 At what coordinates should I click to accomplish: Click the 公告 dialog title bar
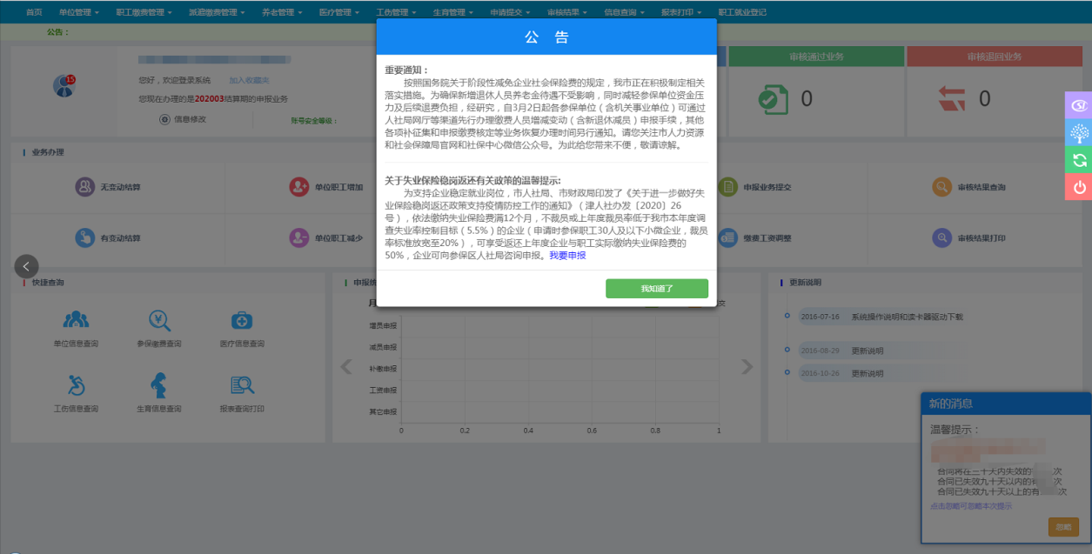[x=546, y=37]
